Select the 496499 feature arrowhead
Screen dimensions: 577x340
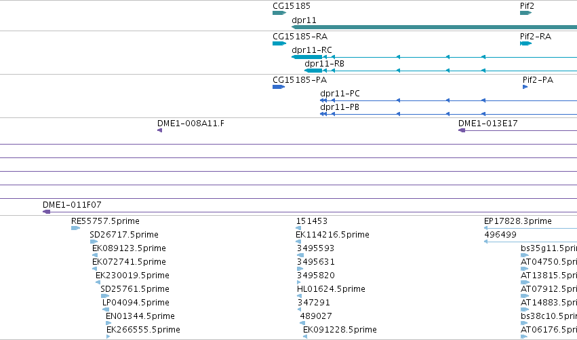tap(485, 242)
